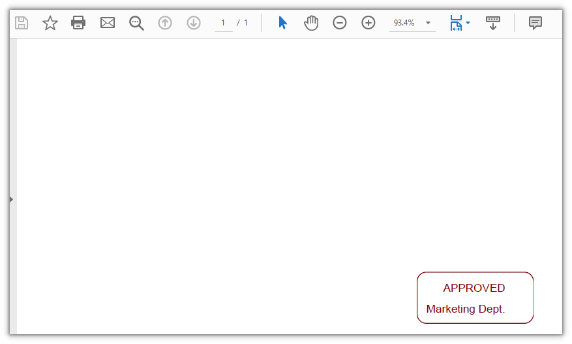
Task: Send file by email envelope icon
Action: pos(107,23)
